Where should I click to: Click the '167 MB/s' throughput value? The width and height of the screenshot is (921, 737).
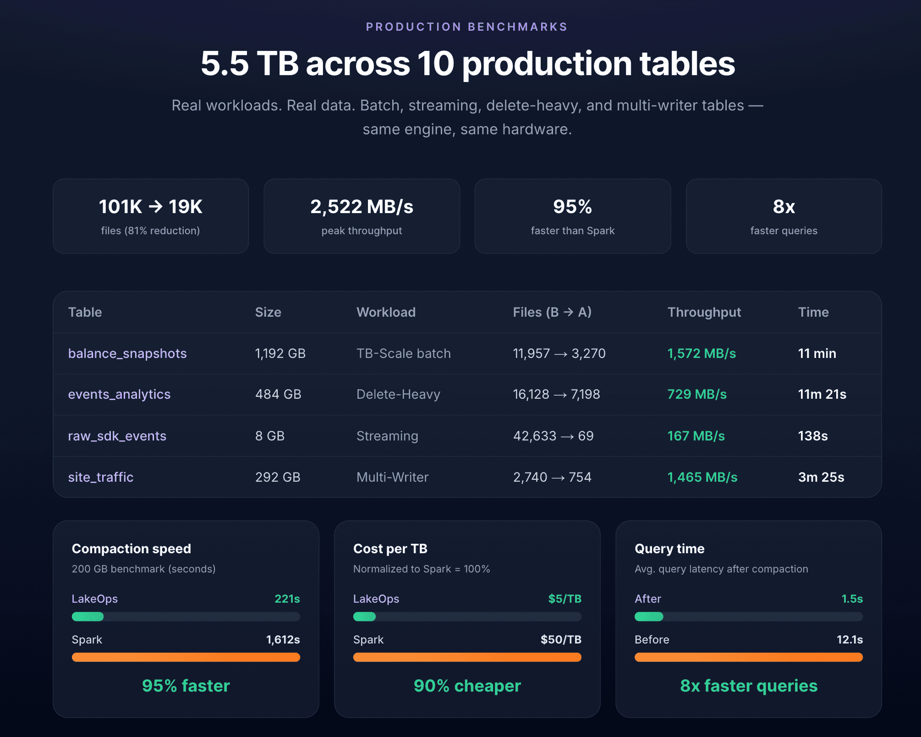click(696, 436)
